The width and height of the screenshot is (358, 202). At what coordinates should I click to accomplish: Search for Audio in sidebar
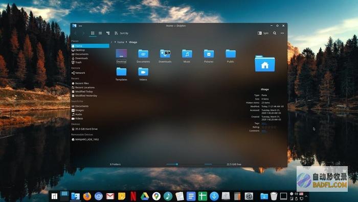77,114
